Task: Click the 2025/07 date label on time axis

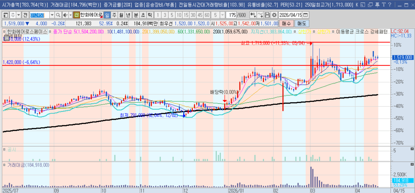Action: tap(11, 191)
